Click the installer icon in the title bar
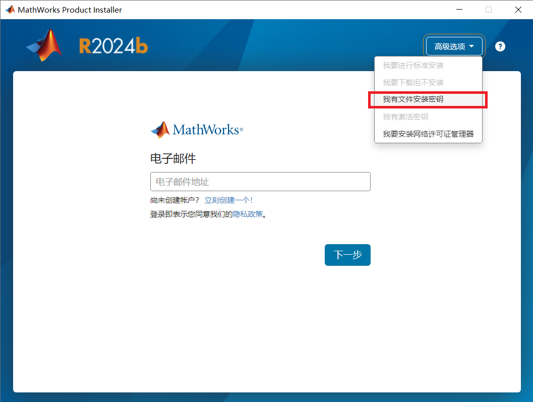The height and width of the screenshot is (402, 533). pyautogui.click(x=10, y=10)
